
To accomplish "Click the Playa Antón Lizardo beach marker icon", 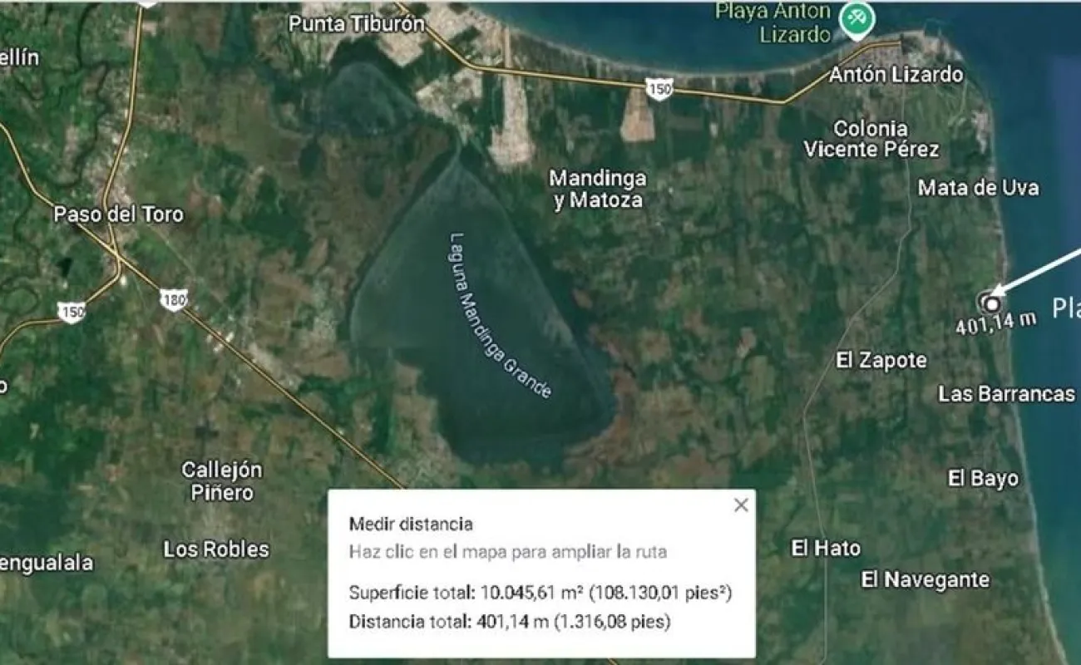I will tap(855, 18).
